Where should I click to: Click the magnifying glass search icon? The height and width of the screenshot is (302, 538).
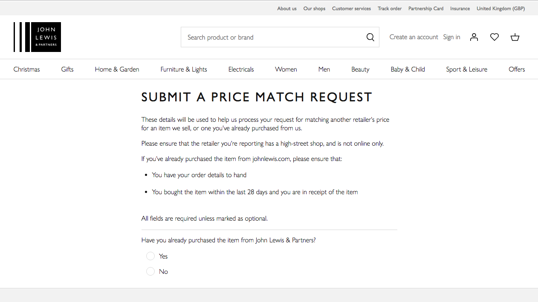point(370,37)
